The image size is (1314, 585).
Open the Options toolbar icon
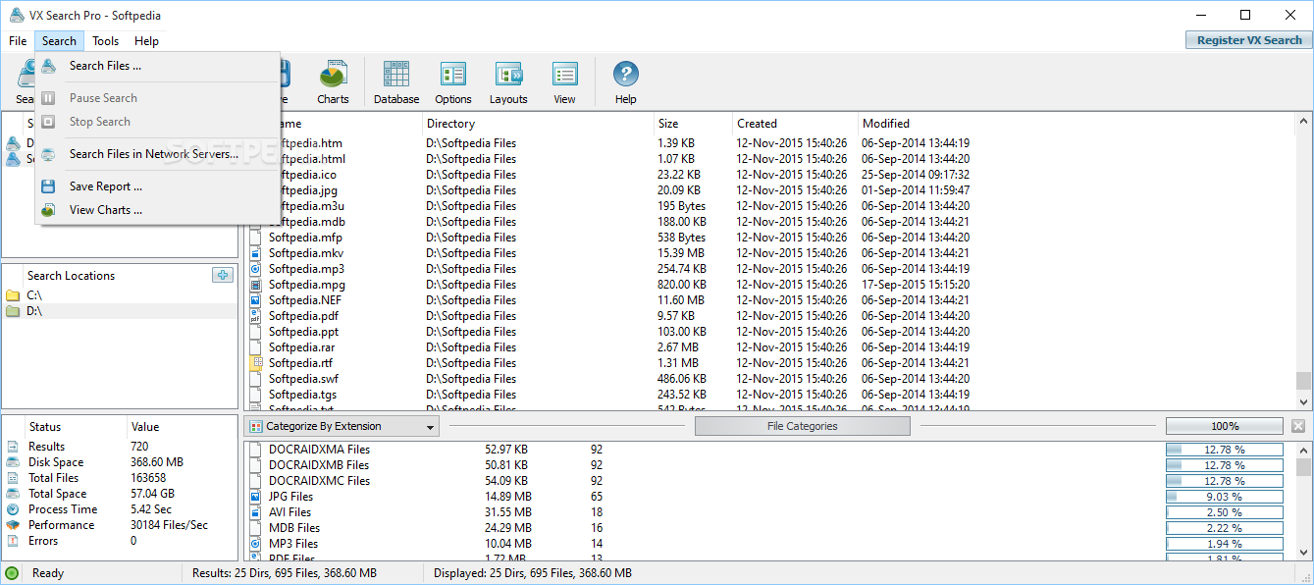(x=453, y=81)
